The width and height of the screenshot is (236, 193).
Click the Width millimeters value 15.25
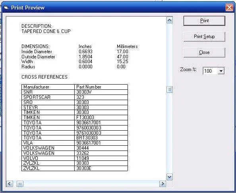[x=122, y=62]
